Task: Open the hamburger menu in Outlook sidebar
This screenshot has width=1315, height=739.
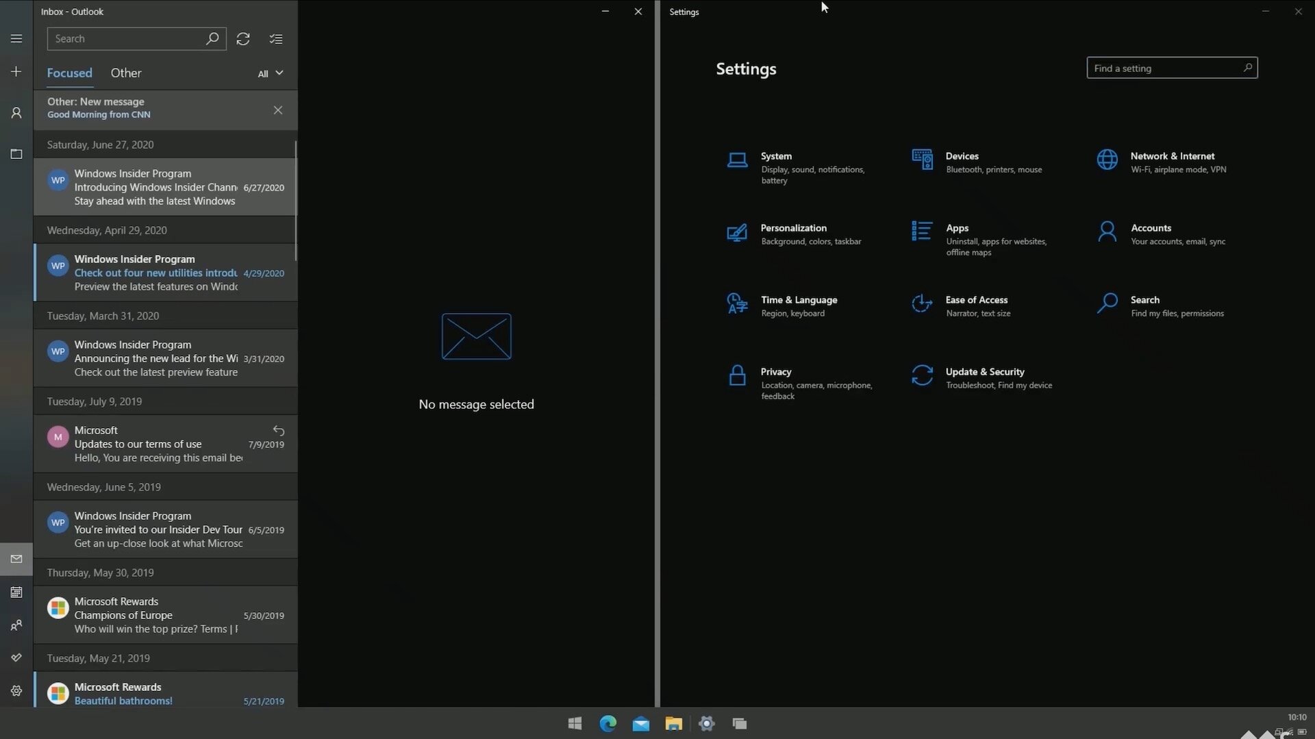Action: tap(16, 38)
